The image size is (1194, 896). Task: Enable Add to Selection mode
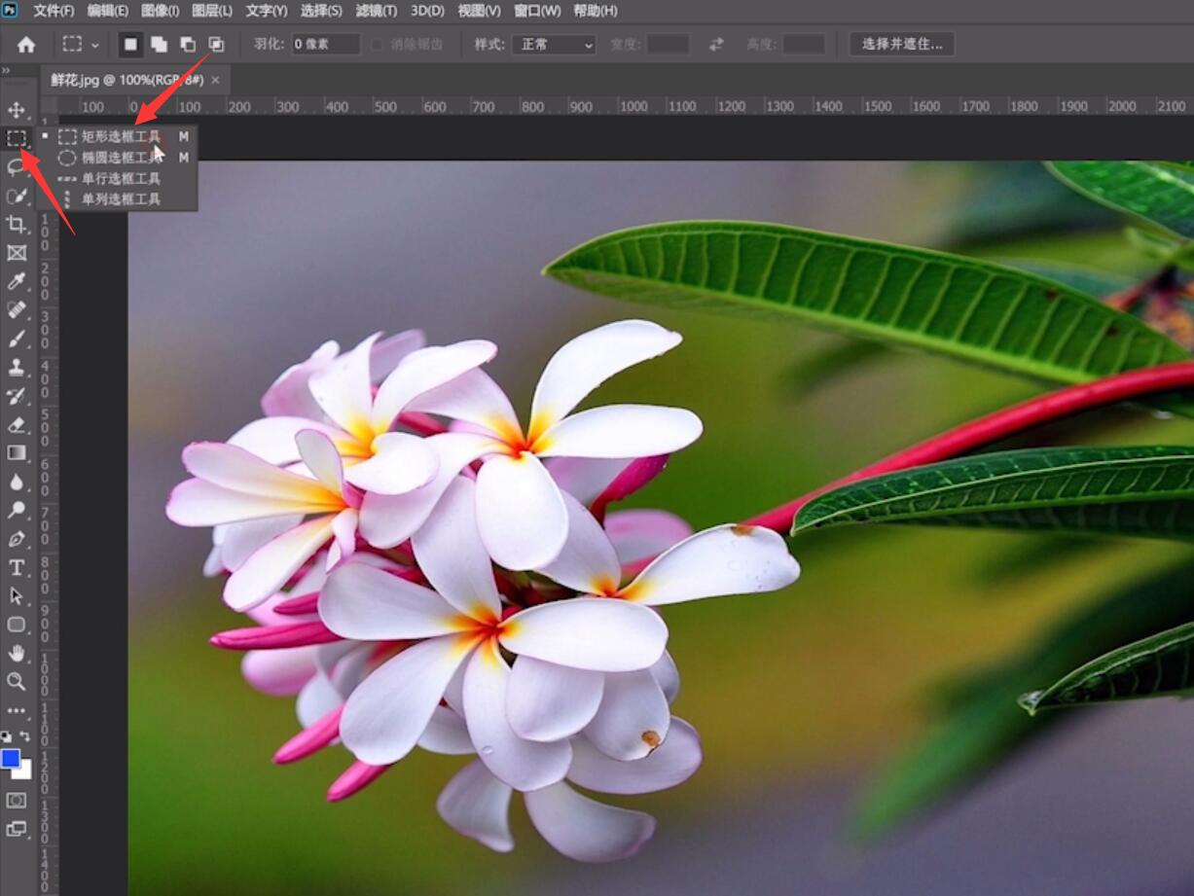(x=159, y=45)
